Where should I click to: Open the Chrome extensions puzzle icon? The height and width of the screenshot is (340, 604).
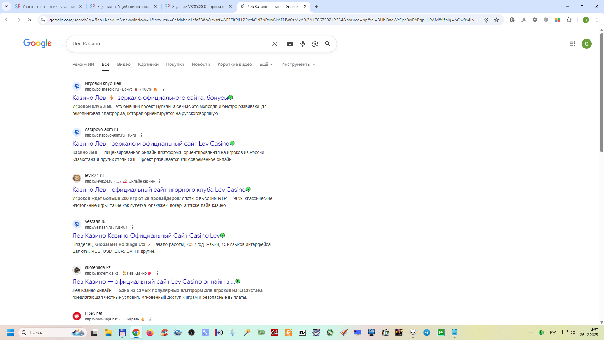569,20
